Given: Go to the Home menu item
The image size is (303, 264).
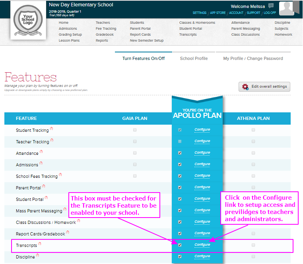Looking at the screenshot, I should tap(64, 23).
